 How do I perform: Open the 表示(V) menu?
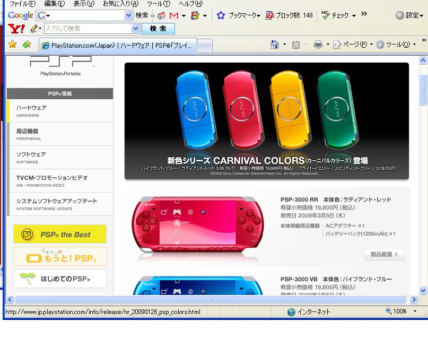click(84, 4)
